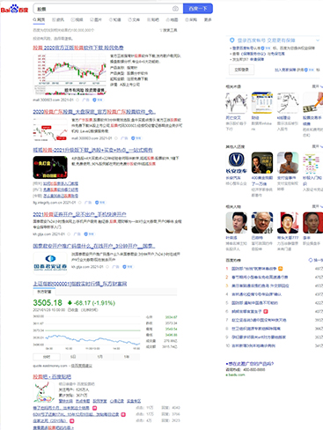Expand the 相关术语 section with 展开

[318, 86]
